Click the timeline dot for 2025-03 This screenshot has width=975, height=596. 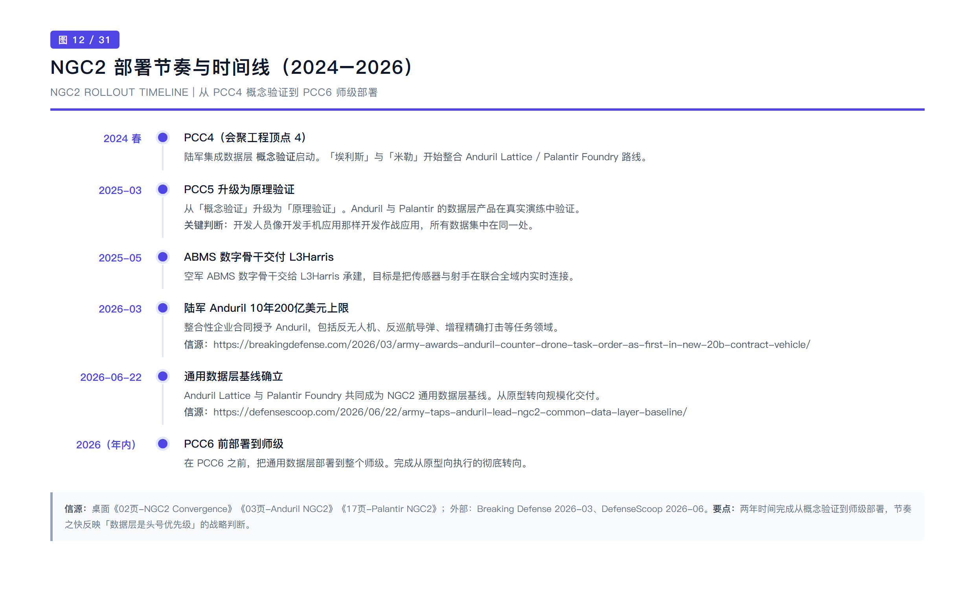(x=163, y=189)
